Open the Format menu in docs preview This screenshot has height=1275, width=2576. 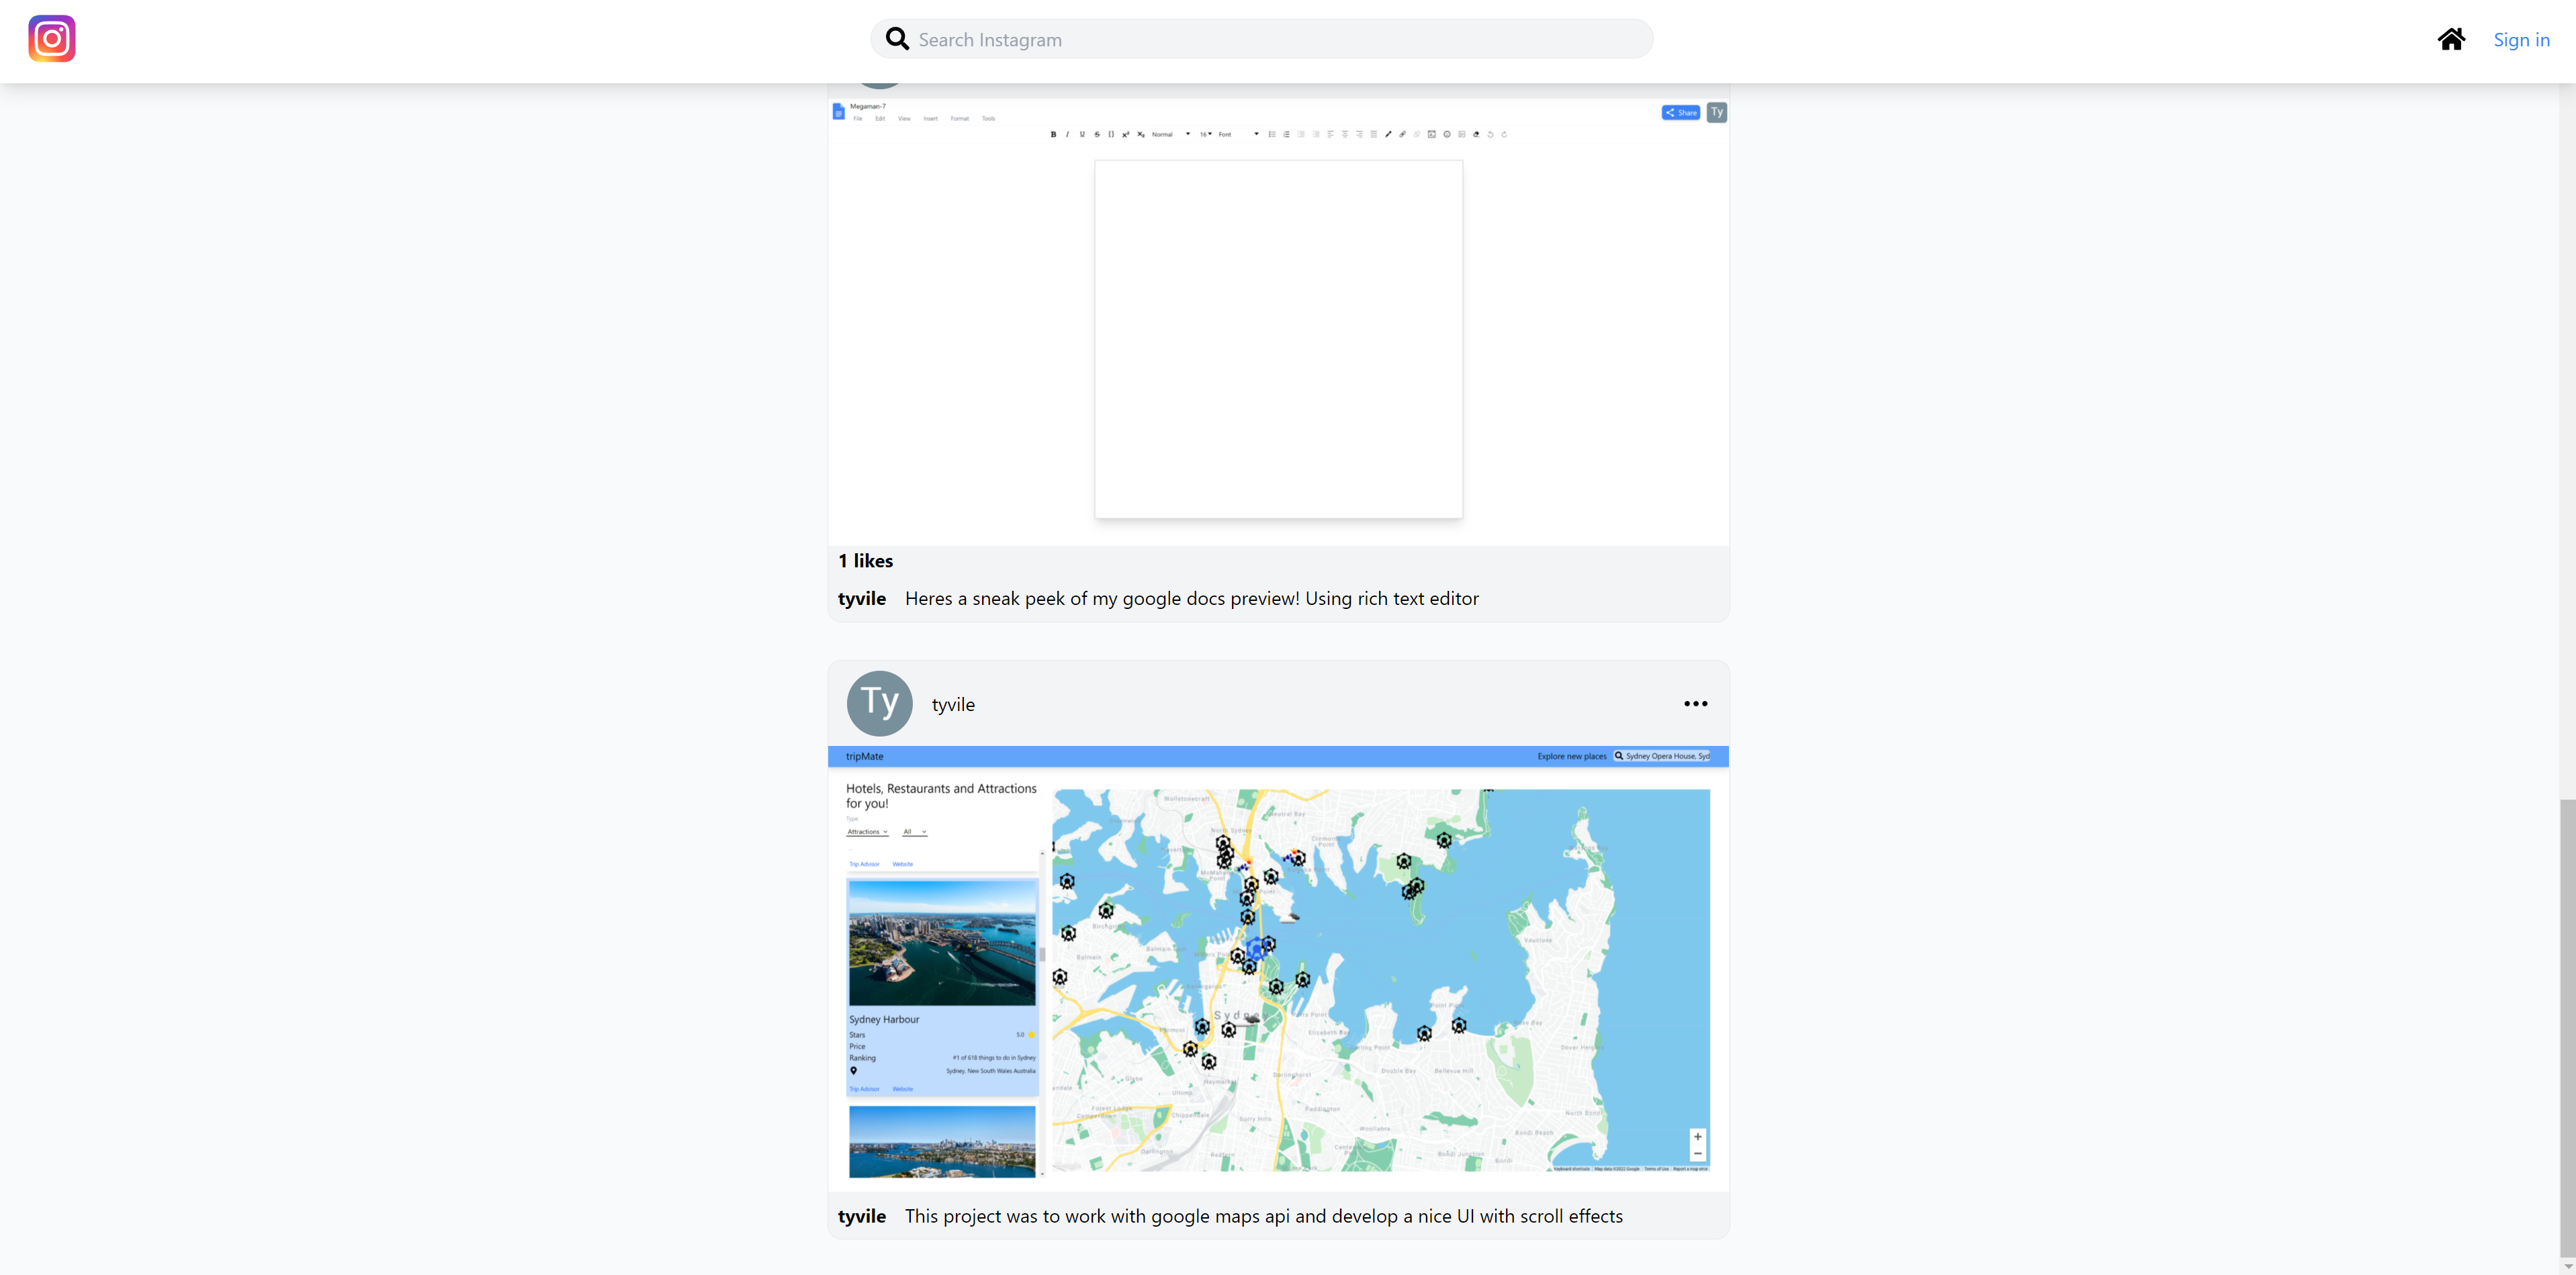[959, 119]
